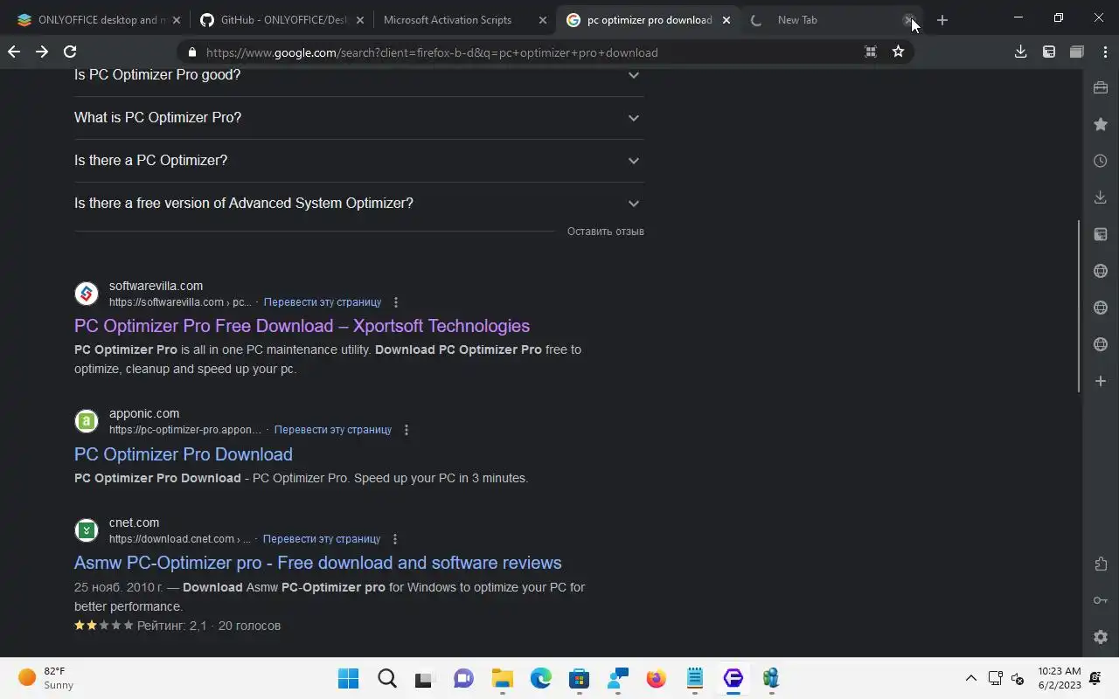The image size is (1119, 699).
Task: Click 'Перевести эту страницу' for apponic.com
Action: 333,430
